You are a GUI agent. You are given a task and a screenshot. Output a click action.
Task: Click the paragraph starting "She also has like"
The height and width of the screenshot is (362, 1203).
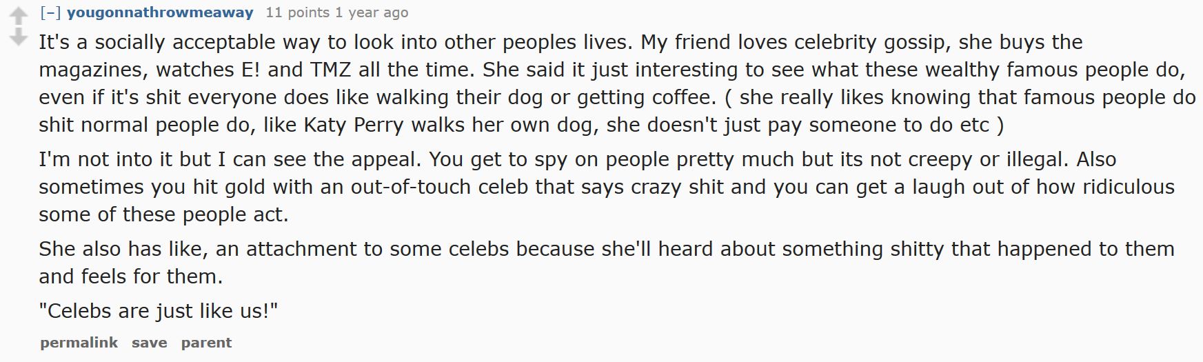607,263
